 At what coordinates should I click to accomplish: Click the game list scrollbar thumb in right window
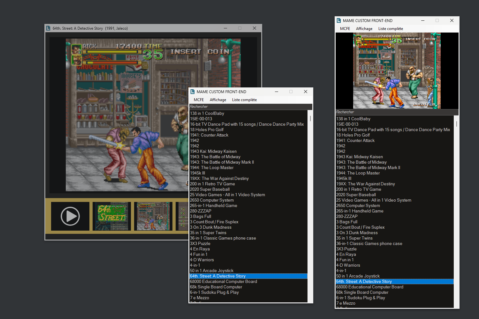tap(456, 124)
